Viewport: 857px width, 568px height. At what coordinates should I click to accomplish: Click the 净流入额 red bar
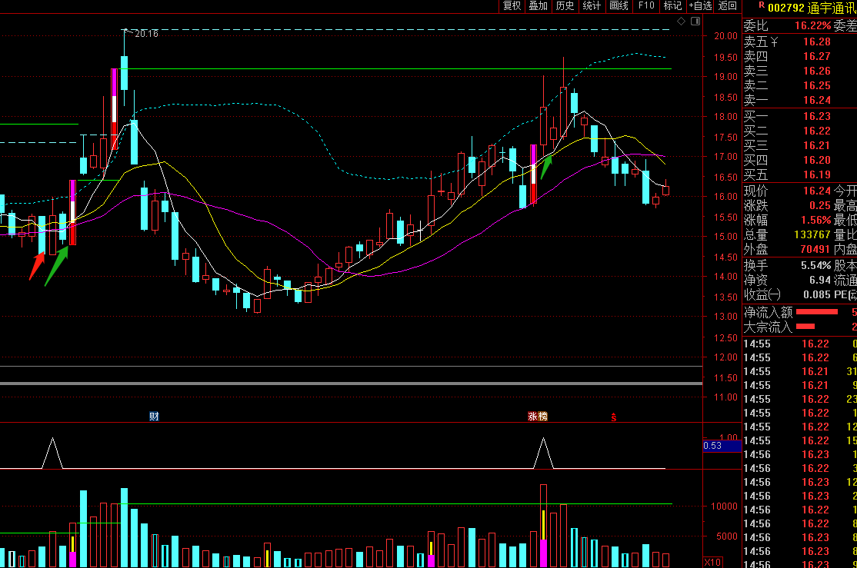coord(817,312)
